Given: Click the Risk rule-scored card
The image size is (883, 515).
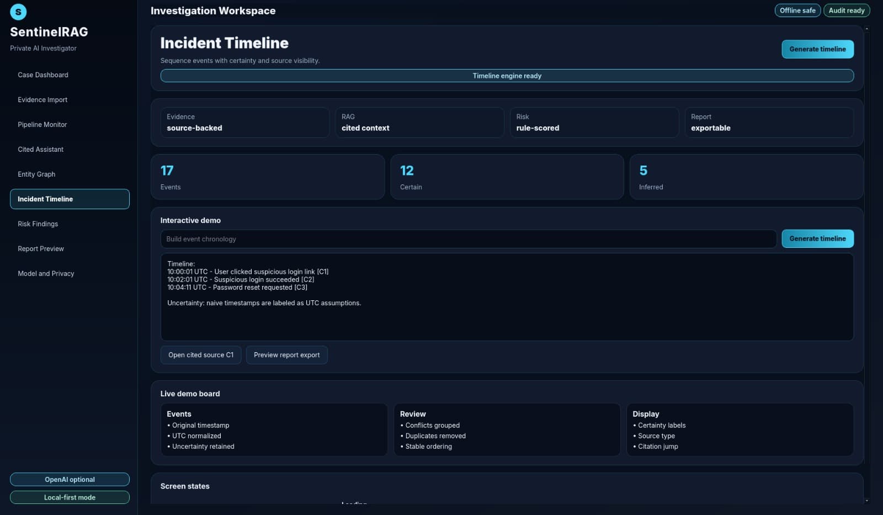Looking at the screenshot, I should [594, 123].
